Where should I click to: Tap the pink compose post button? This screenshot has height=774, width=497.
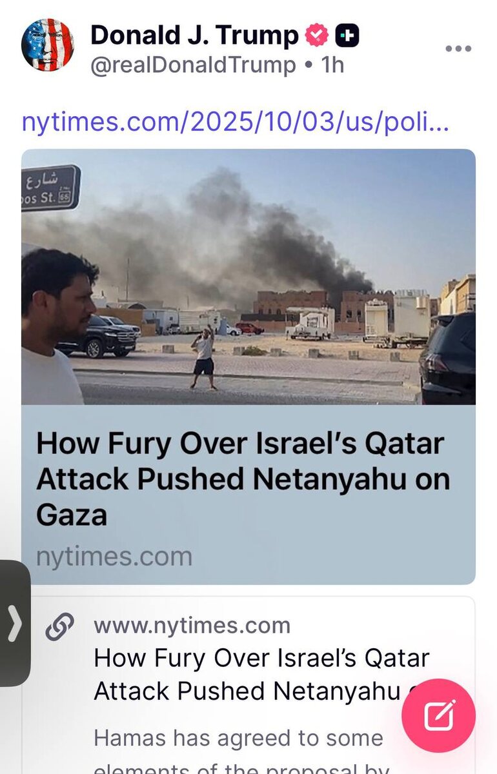click(439, 716)
